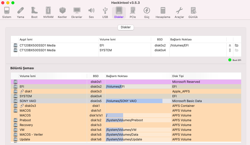Switch to the Yama section
250x145 pixels.
[20, 13]
